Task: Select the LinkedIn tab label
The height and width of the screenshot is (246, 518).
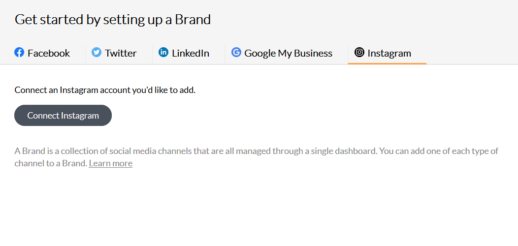Action: 190,53
